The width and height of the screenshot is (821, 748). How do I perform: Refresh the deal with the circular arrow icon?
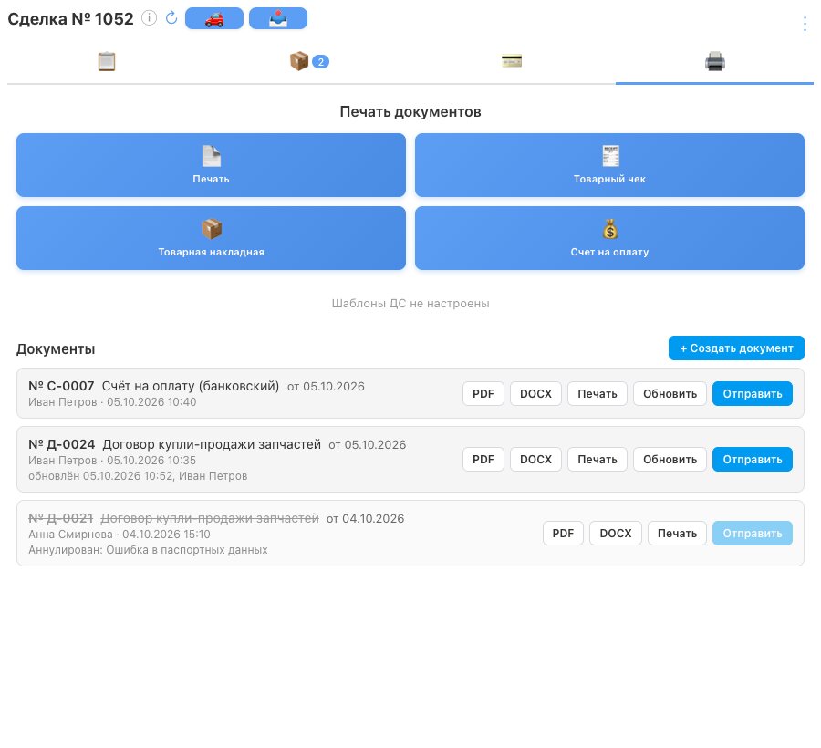[x=171, y=18]
